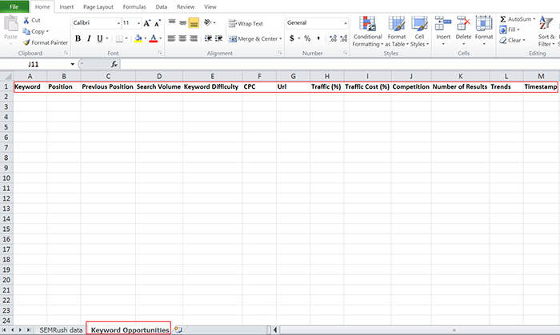560x335 pixels.
Task: Align text to top of cell
Action: click(x=172, y=22)
